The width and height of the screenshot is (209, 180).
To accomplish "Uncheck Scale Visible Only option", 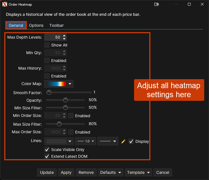I will [x=47, y=150].
